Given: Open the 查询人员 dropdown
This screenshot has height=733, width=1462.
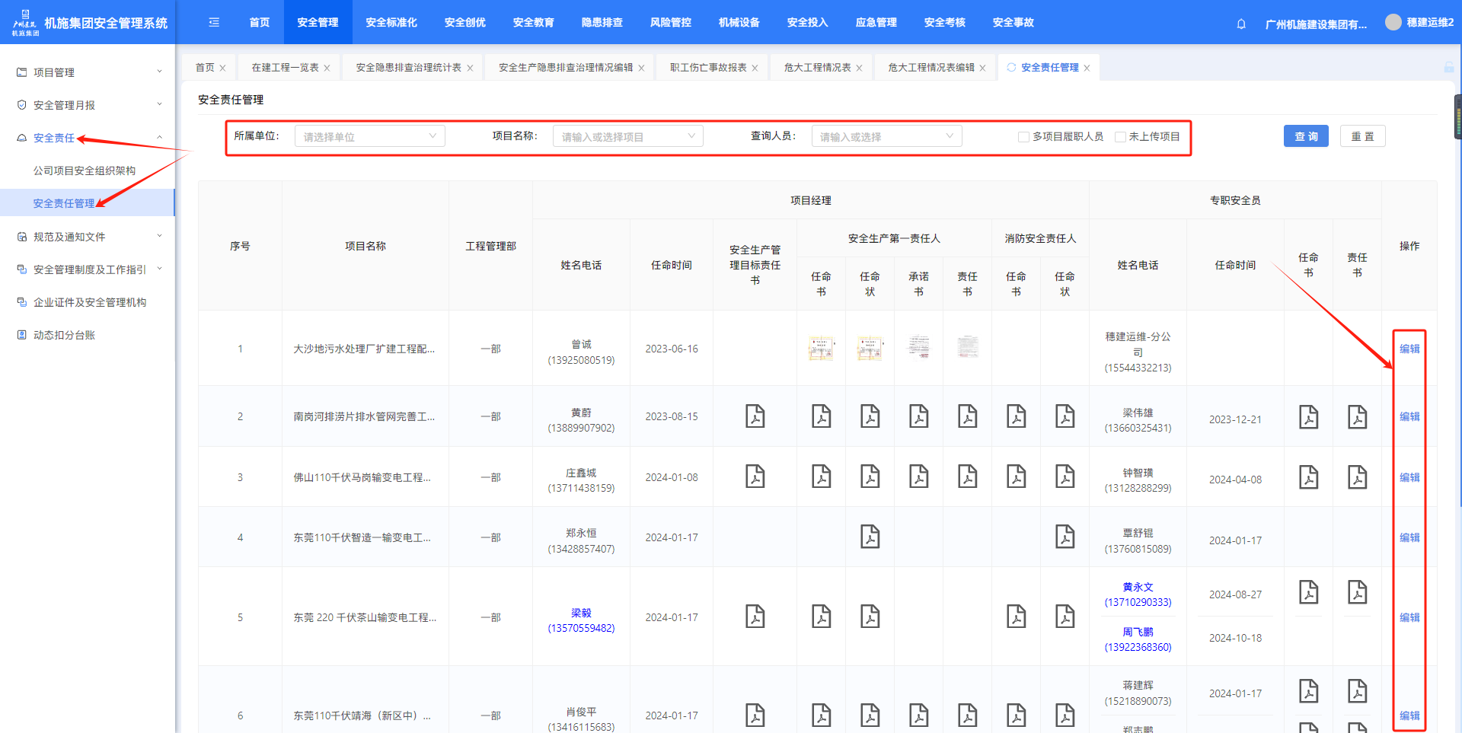Looking at the screenshot, I should coord(886,136).
